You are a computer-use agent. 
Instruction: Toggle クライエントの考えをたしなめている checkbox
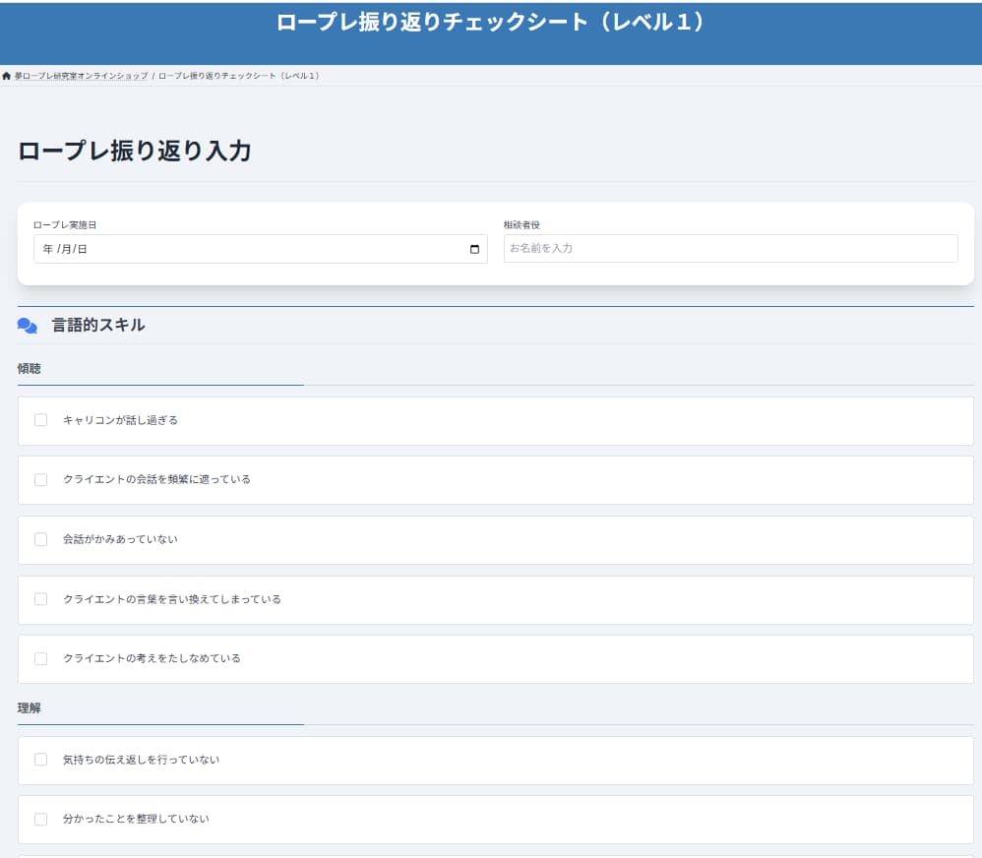pyautogui.click(x=40, y=658)
